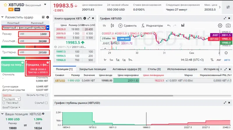Image resolution: width=233 pixels, height=130 pixels.
Task: Open the Последняя trigger type dropdown
Action: 11,99
